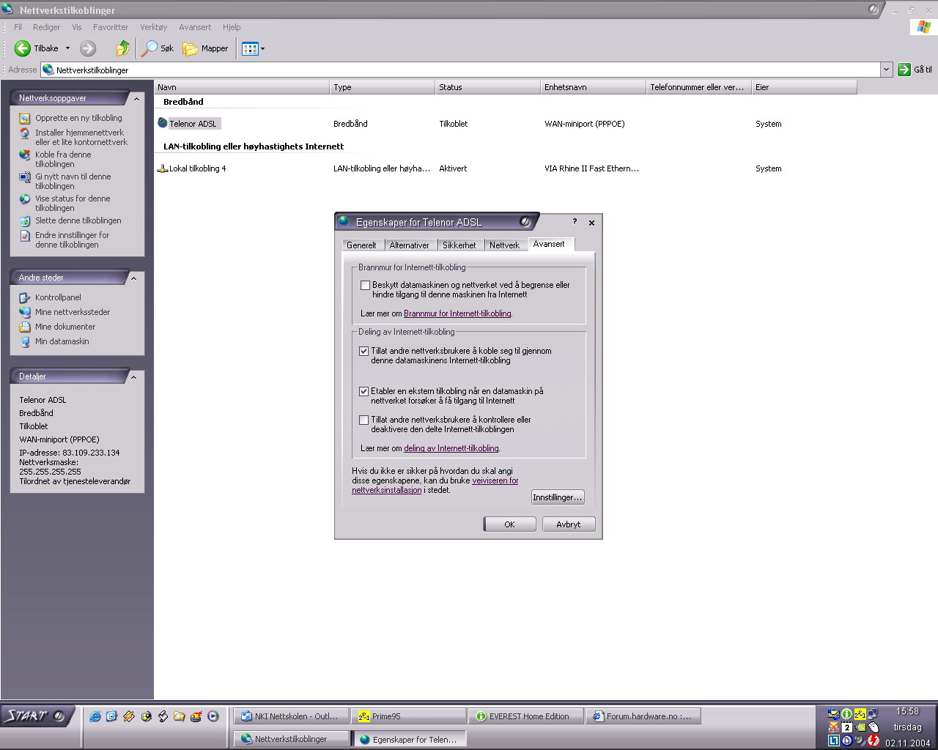Screen dimensions: 938x750
Task: Switch to Prime95 taskbar button
Action: point(409,716)
